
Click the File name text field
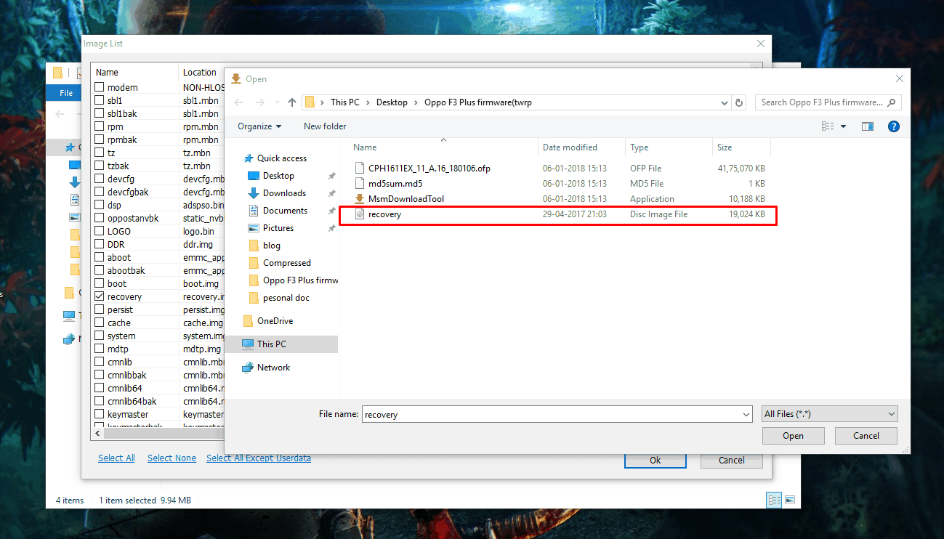point(552,415)
